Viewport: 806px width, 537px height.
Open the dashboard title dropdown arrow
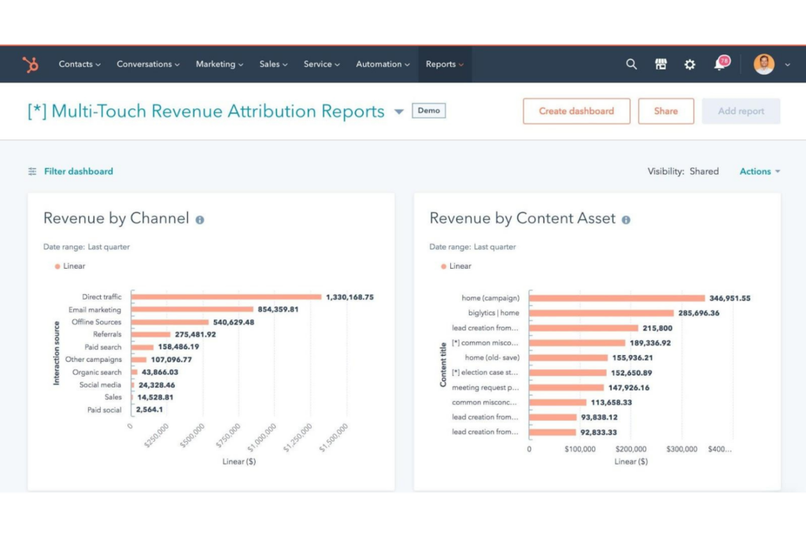399,112
